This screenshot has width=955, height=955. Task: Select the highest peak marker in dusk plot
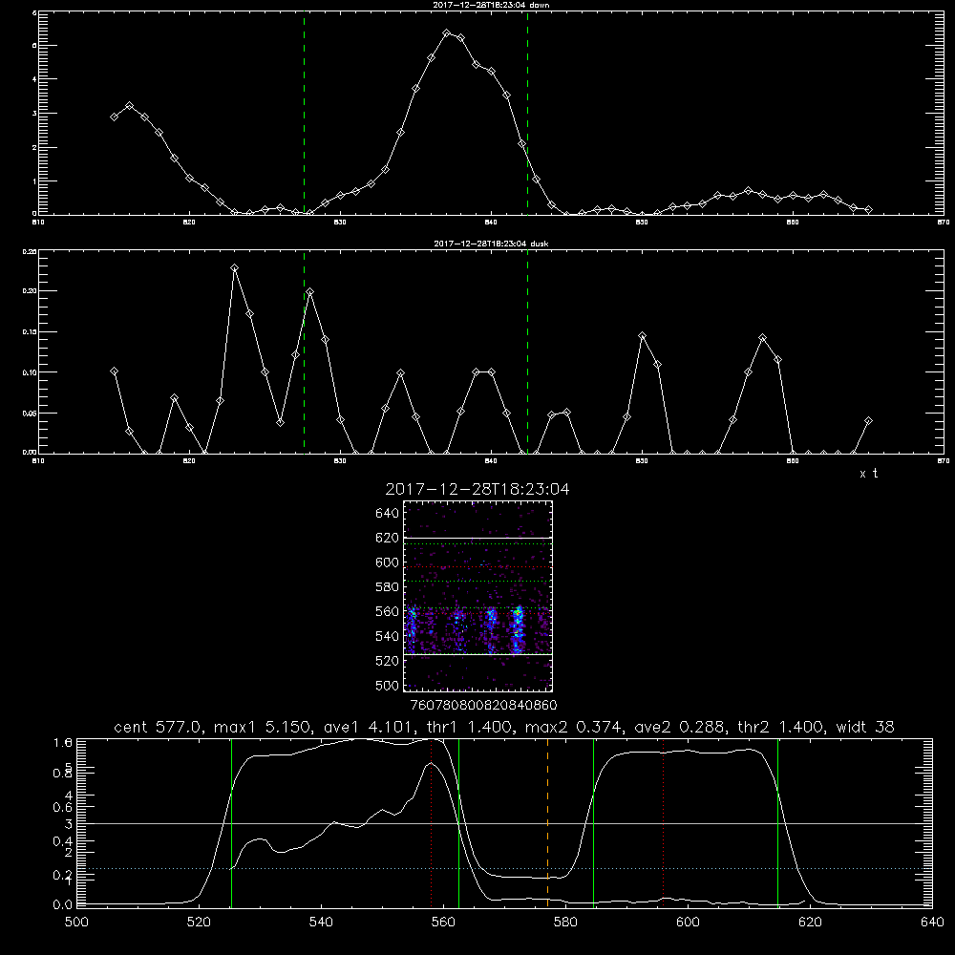(x=235, y=268)
